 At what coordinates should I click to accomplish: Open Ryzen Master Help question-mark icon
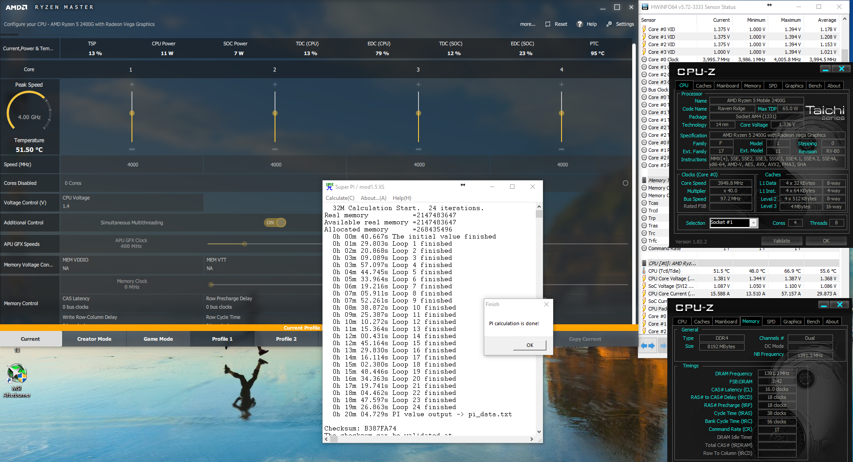click(579, 24)
